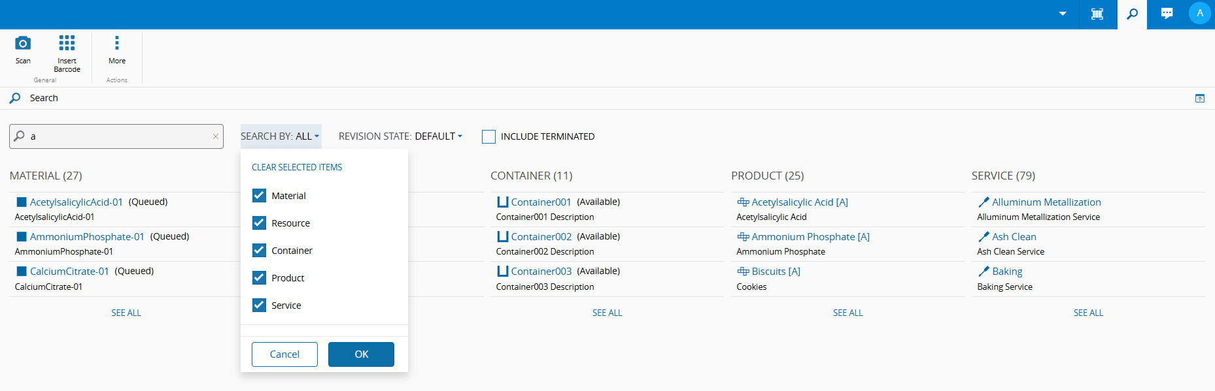Clear the search box with X icon
This screenshot has height=391, width=1215.
coord(215,136)
